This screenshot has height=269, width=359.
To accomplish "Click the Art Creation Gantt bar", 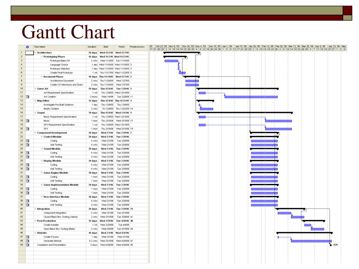I will coord(251,97).
